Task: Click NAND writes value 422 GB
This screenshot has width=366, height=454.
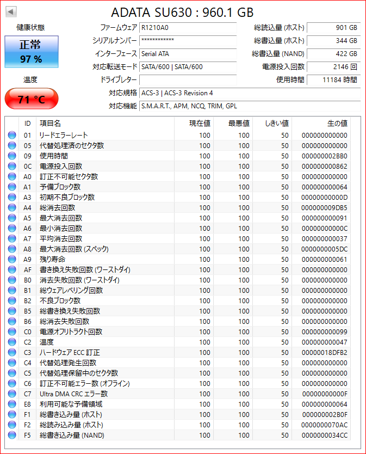Action: 333,54
